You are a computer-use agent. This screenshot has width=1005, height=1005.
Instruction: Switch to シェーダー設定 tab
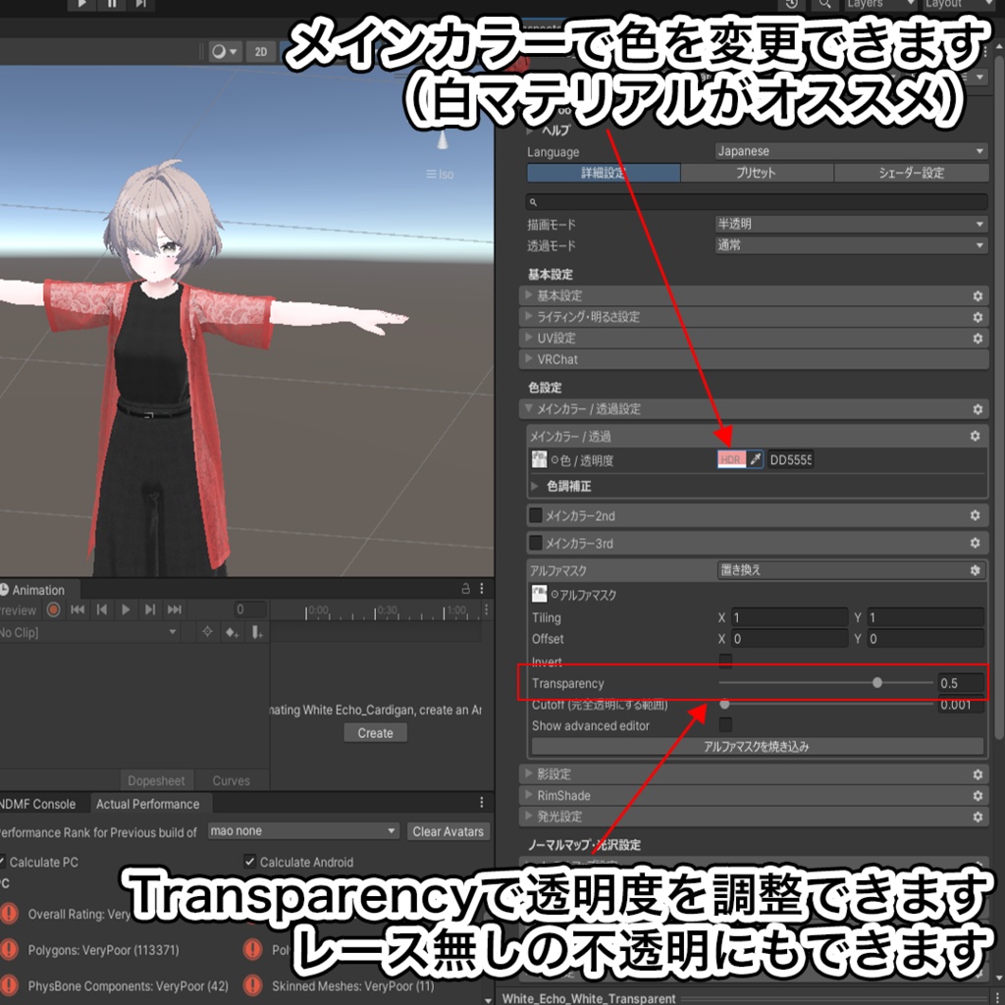[912, 173]
